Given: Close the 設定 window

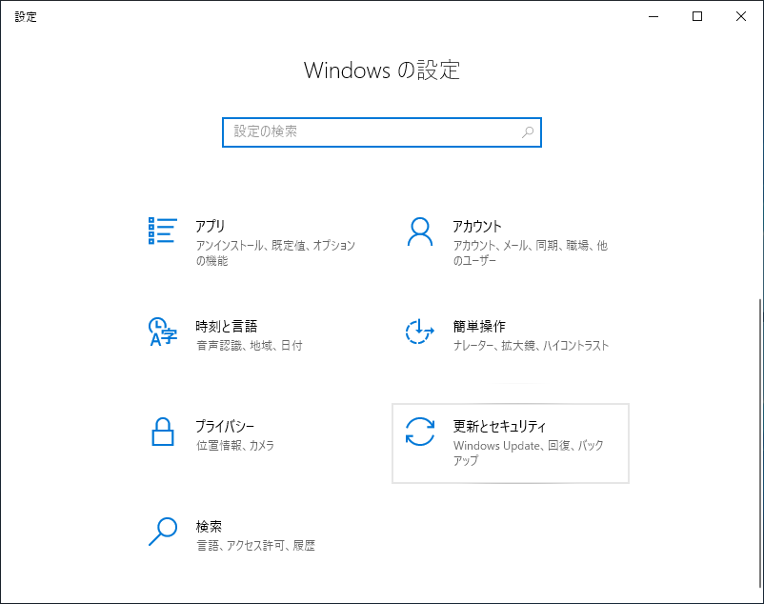Looking at the screenshot, I should (740, 16).
